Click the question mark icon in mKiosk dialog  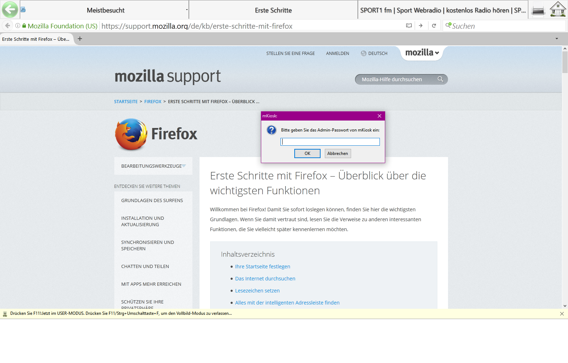click(x=272, y=130)
